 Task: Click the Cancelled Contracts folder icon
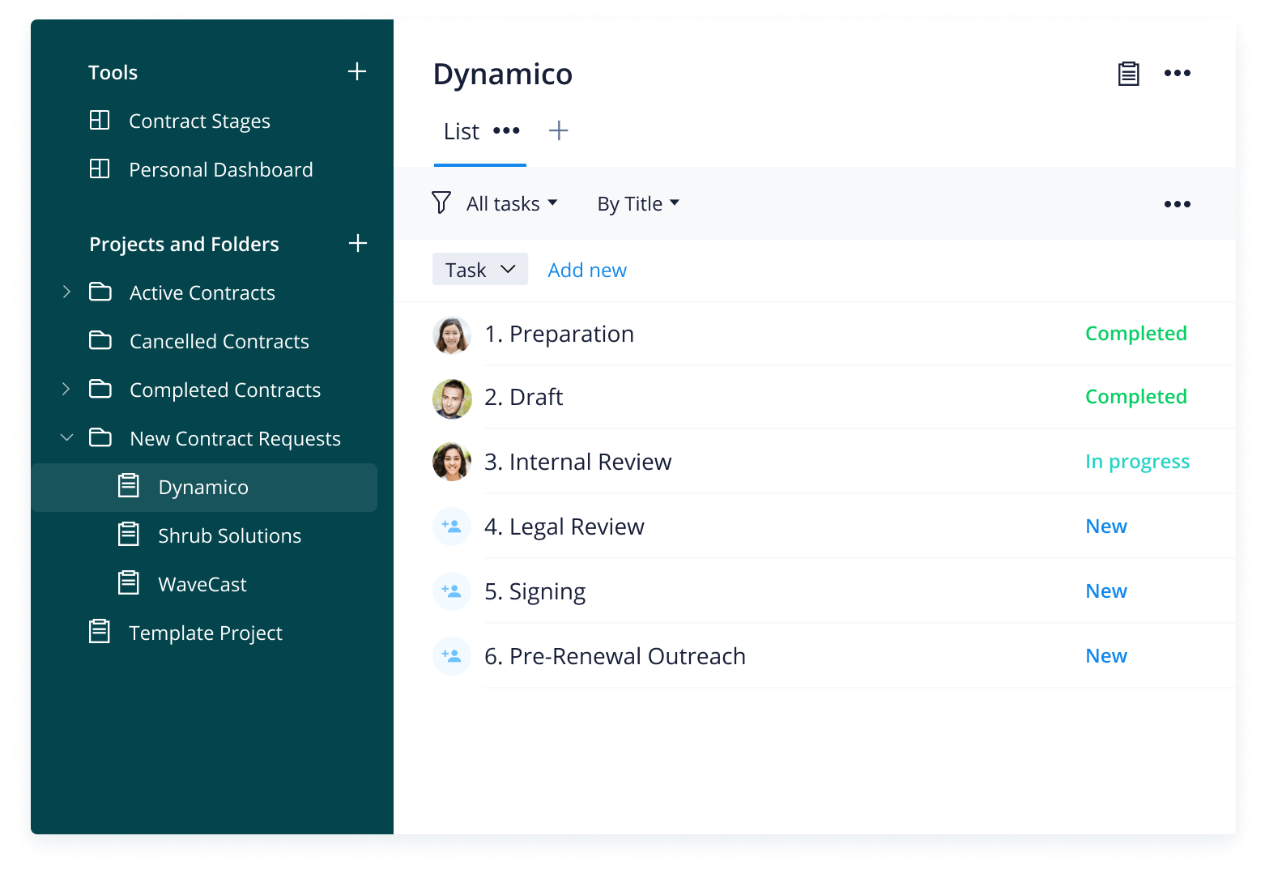[x=100, y=340]
